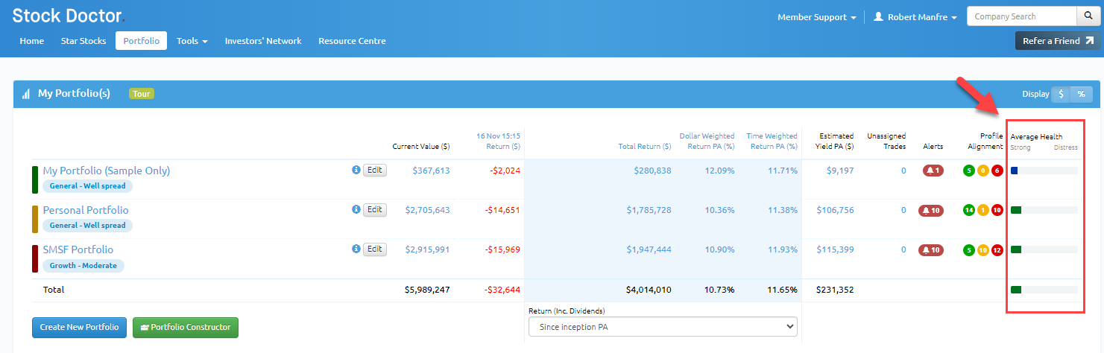1104x353 pixels.
Task: Click yellow alignment circle 1 in Personal Portfolio
Action: pos(983,210)
